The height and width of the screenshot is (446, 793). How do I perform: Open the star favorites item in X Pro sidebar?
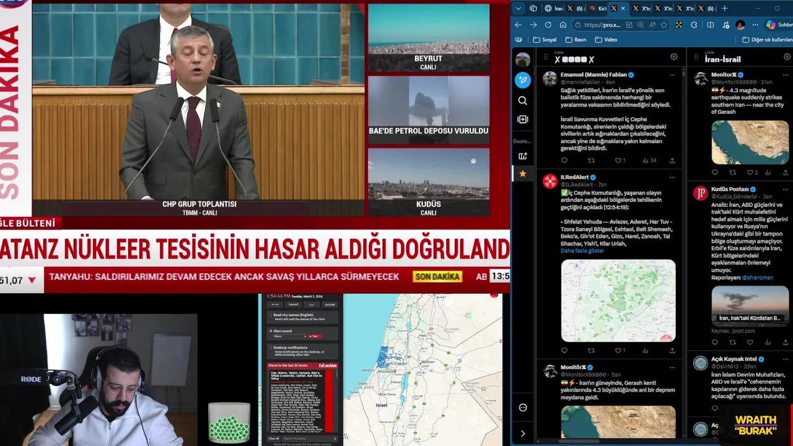pyautogui.click(x=523, y=174)
